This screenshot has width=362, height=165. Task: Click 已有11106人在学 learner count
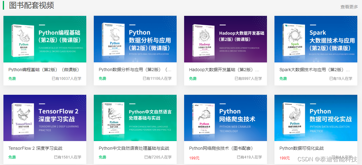click(x=157, y=79)
